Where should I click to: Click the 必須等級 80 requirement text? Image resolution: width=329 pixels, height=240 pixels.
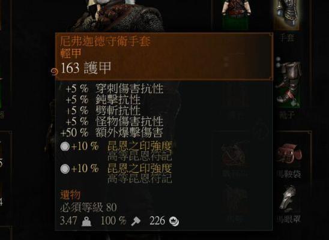click(x=88, y=208)
